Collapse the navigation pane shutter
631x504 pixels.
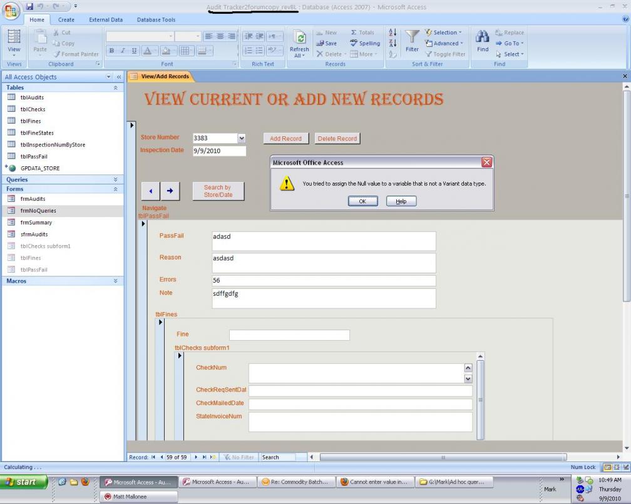[x=119, y=77]
